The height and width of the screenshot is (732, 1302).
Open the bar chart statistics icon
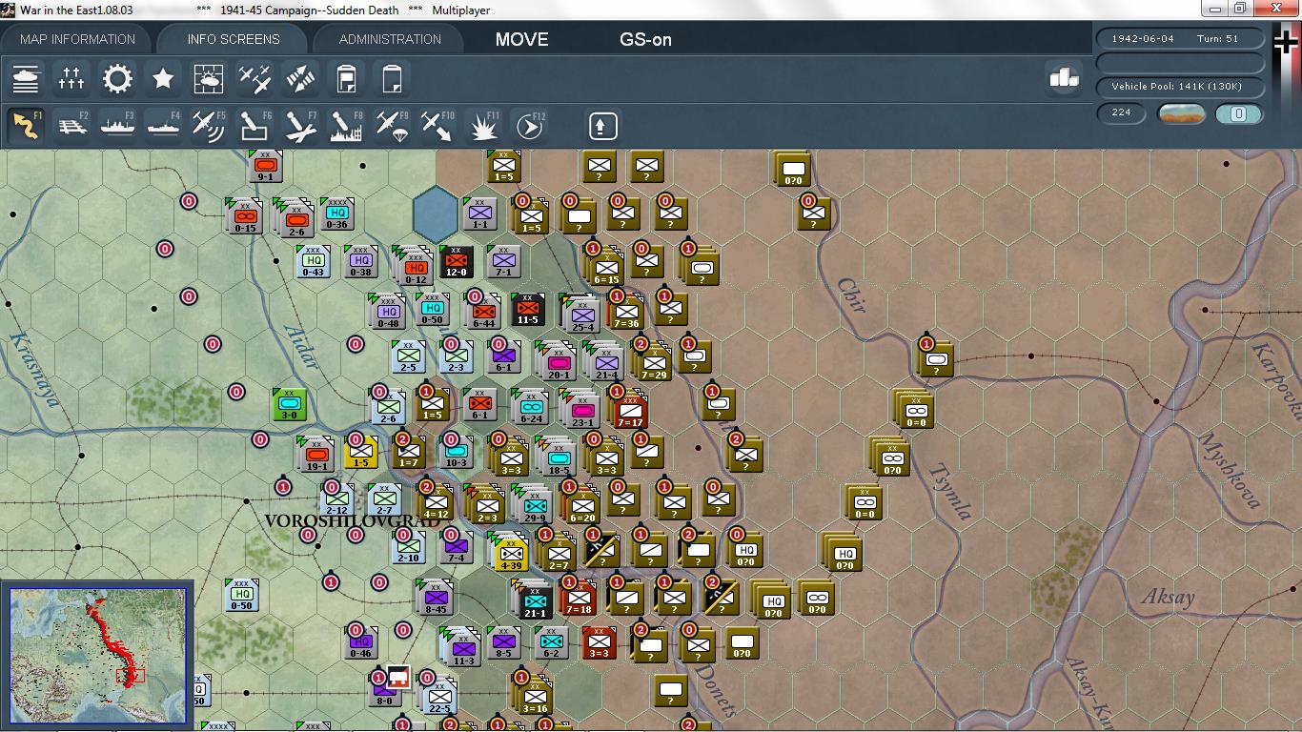pyautogui.click(x=1064, y=78)
